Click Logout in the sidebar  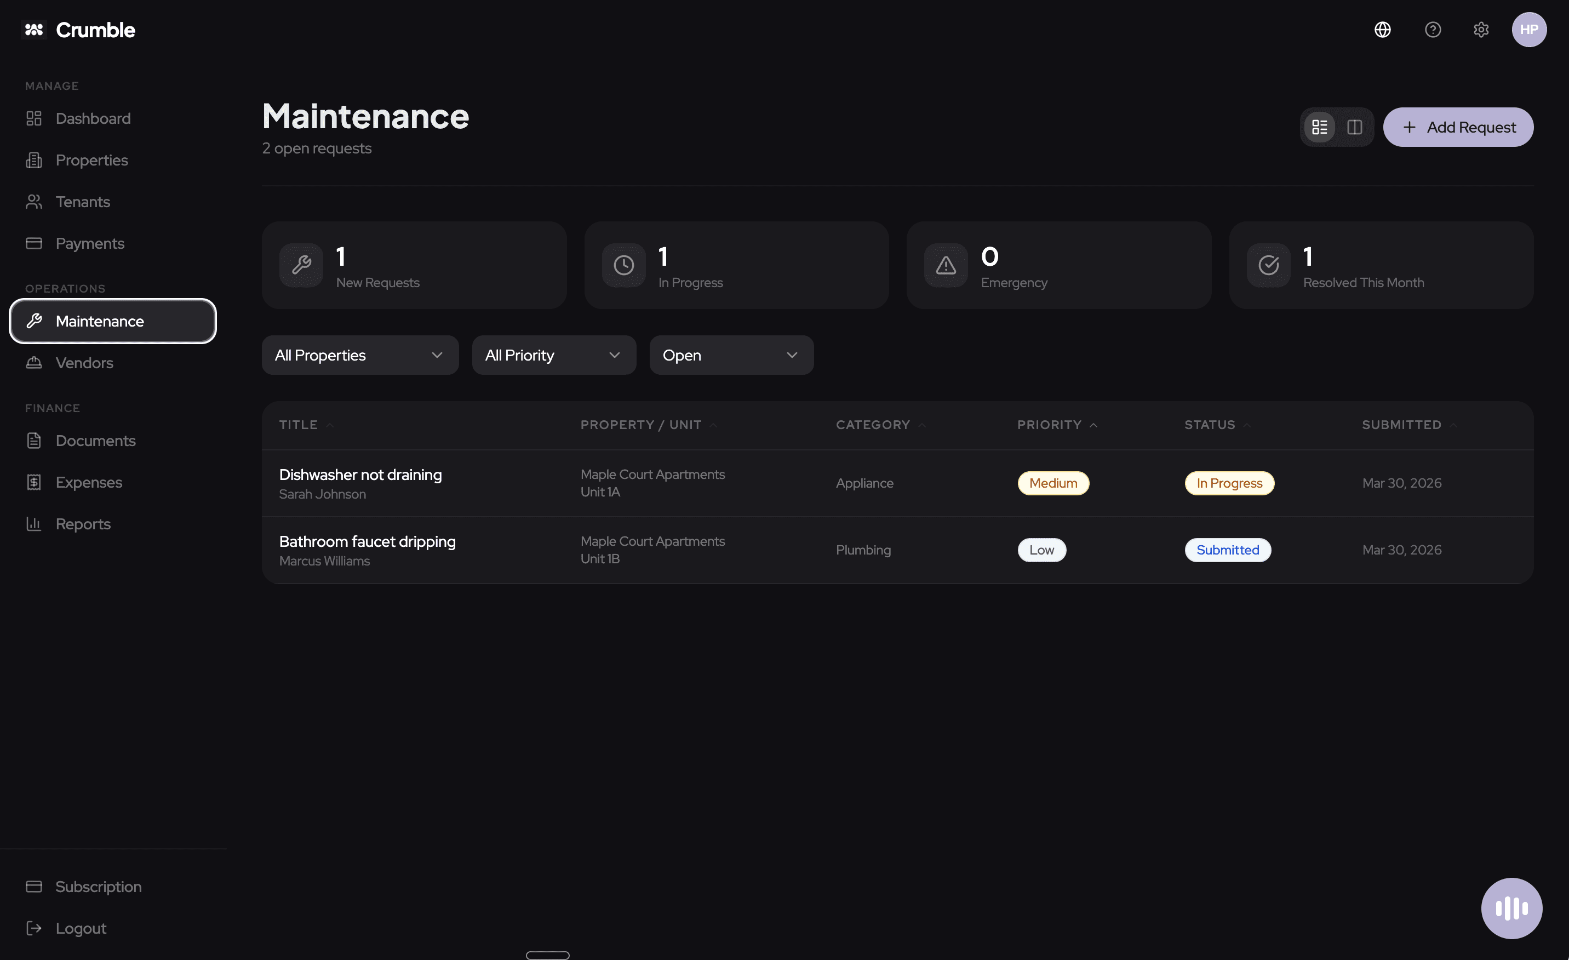[80, 928]
